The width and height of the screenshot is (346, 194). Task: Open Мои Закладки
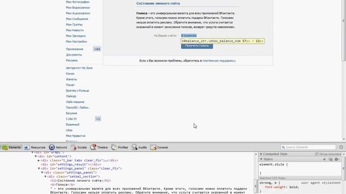click(76, 36)
